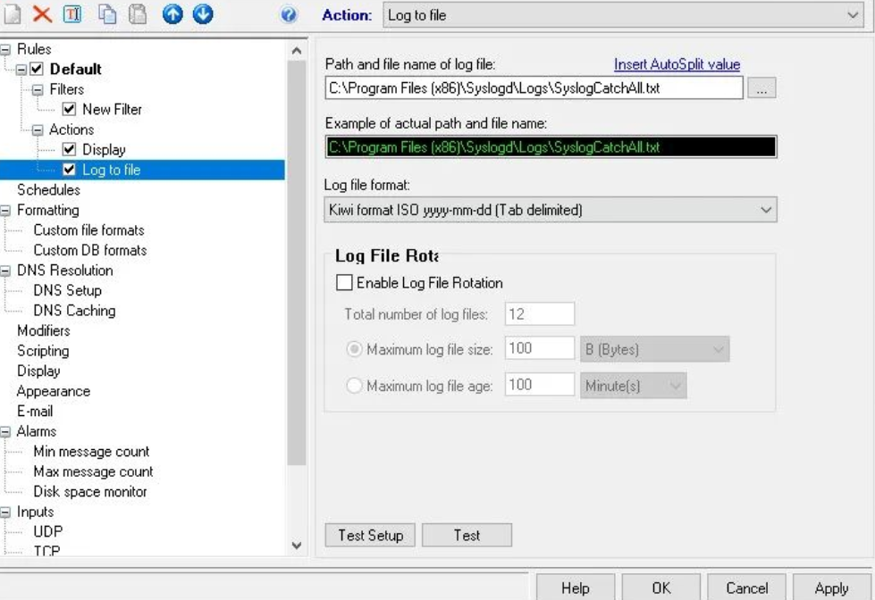Screen dimensions: 875x600
Task: Select Min message count alarm
Action: point(91,452)
